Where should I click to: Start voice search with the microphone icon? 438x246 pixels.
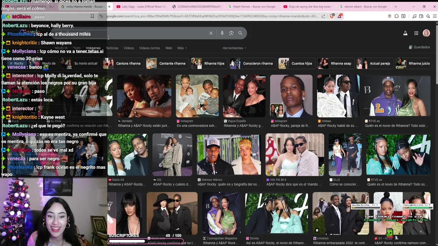coord(222,33)
